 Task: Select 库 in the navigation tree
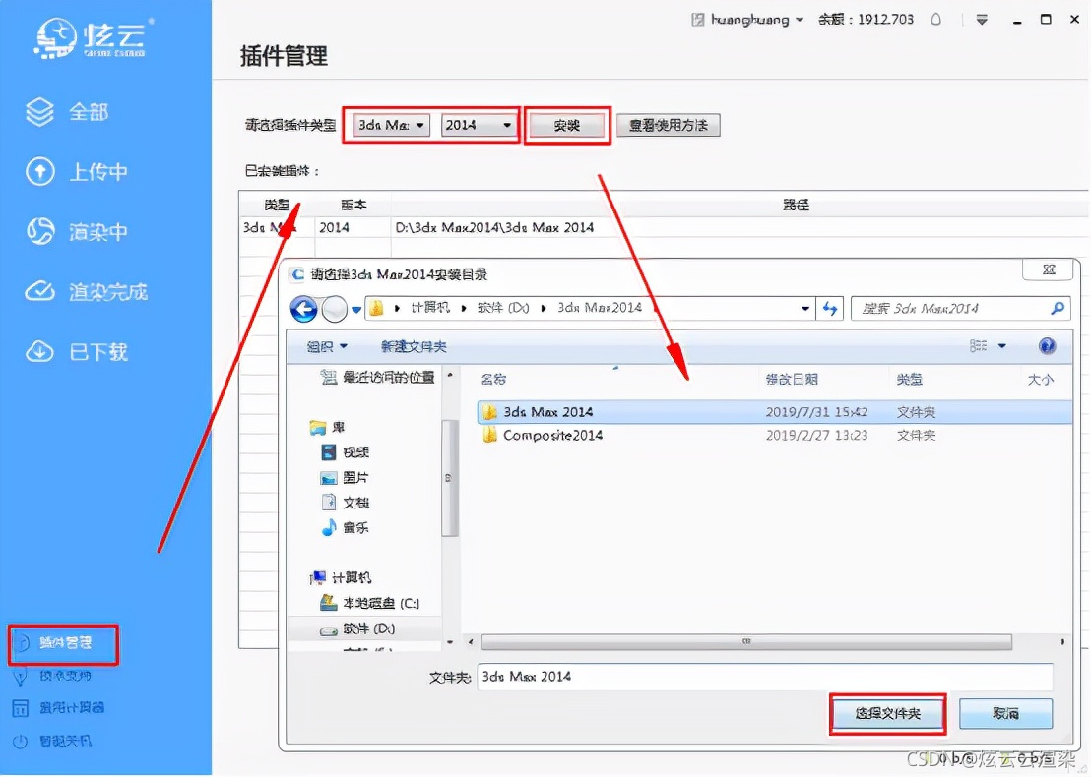pos(326,427)
